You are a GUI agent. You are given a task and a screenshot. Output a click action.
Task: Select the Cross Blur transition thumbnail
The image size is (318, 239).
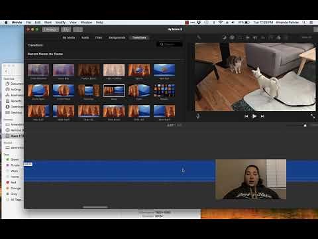pos(64,70)
